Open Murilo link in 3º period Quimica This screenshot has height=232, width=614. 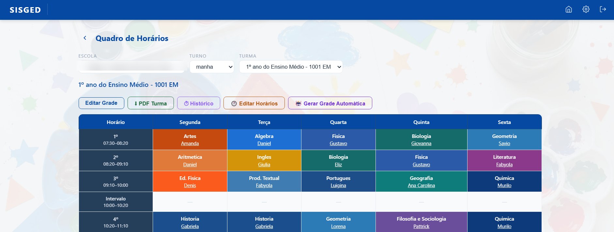pyautogui.click(x=504, y=185)
